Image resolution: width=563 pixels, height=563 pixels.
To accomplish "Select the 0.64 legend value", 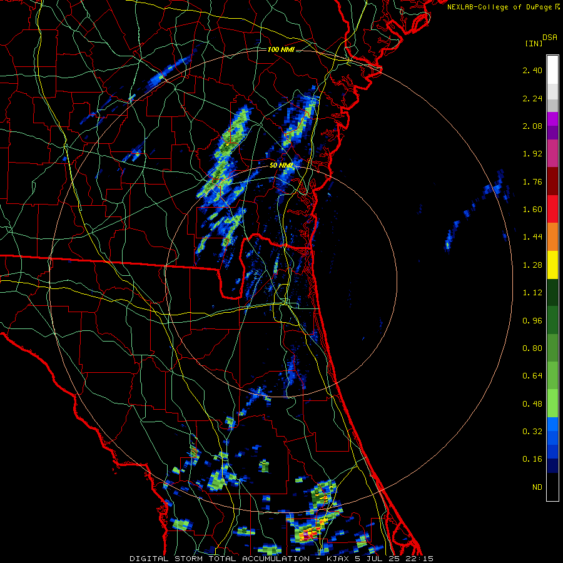I will [x=532, y=376].
